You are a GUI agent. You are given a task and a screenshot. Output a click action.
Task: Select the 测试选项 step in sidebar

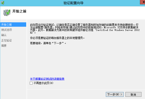7,30
